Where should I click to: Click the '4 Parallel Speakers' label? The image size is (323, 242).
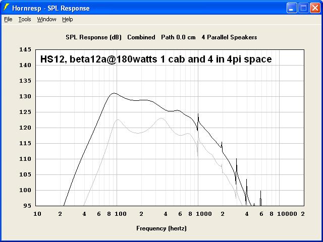(229, 37)
